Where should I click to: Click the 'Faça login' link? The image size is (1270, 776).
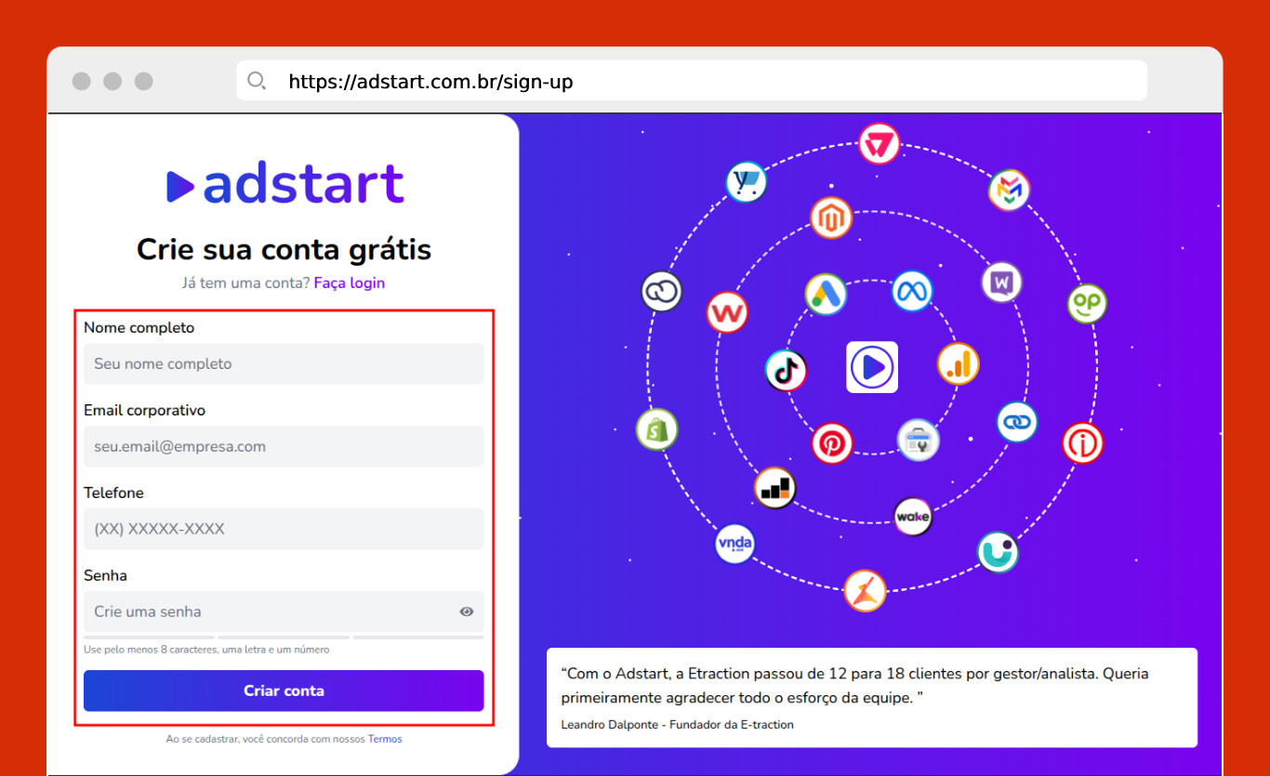(x=350, y=283)
